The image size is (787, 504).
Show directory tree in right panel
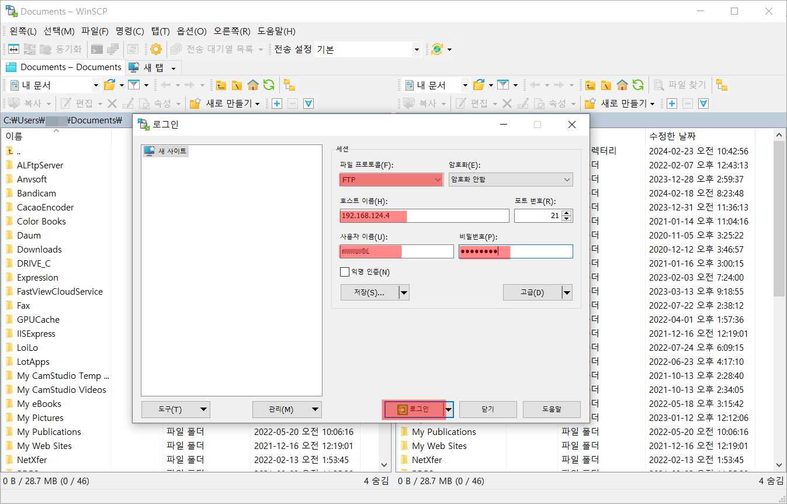[x=722, y=85]
